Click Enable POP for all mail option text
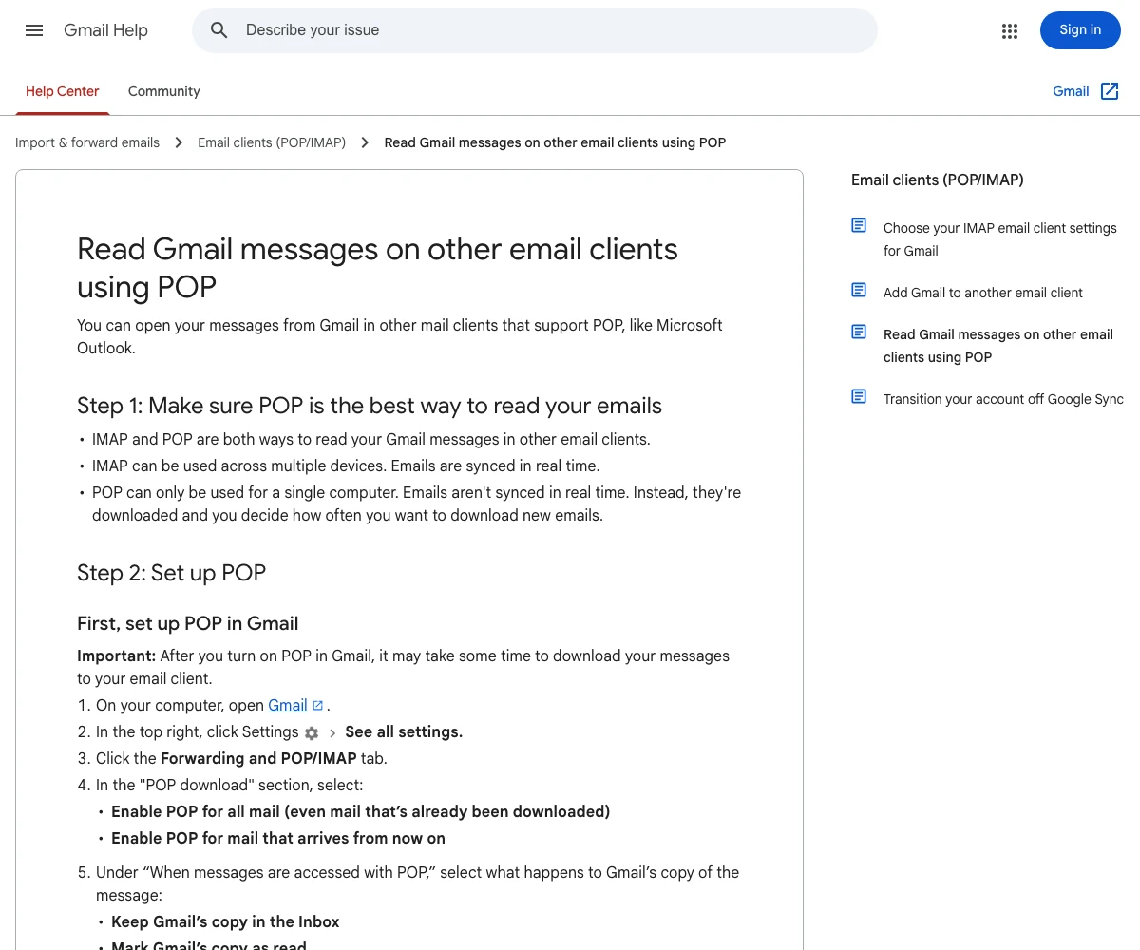Screen dimensions: 1140x950 360,811
